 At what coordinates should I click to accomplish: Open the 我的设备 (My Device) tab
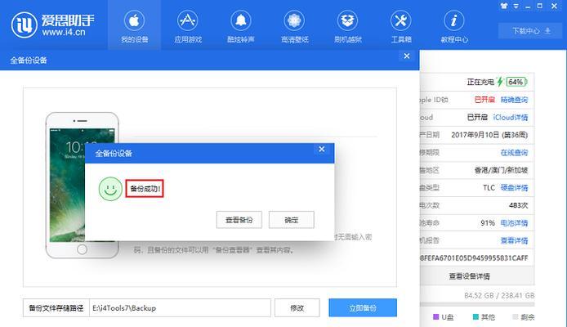(134, 25)
